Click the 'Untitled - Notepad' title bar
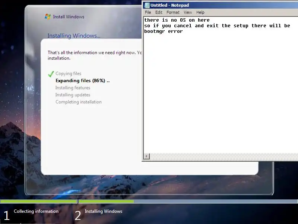 221,5
